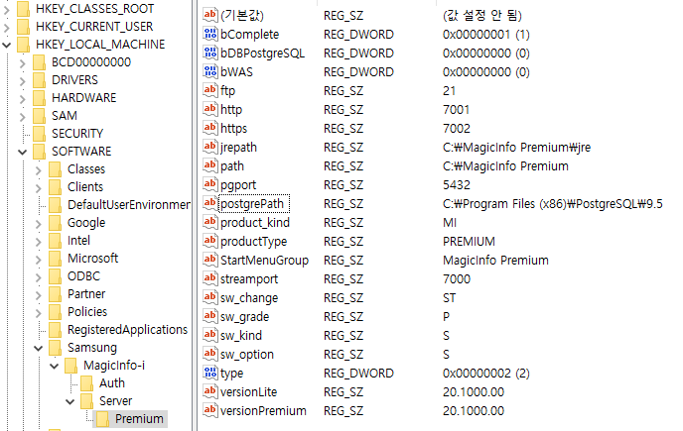Collapse the SOFTWARE key
The width and height of the screenshot is (683, 431).
tap(22, 152)
